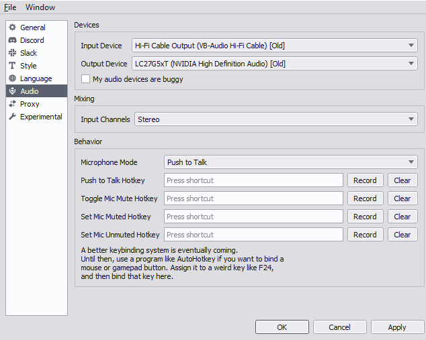This screenshot has height=340, width=426.
Task: Confirm settings with the OK button
Action: [282, 327]
